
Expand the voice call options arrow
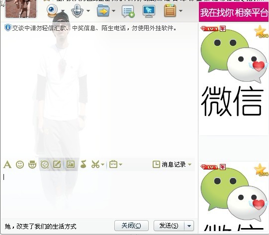tap(88, 11)
